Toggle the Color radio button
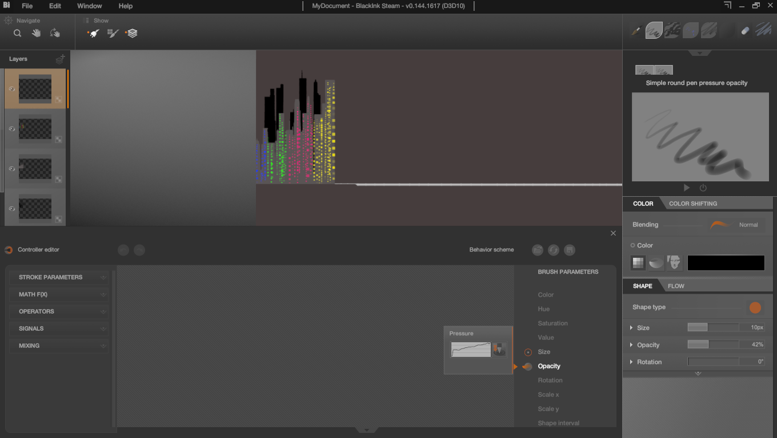777x438 pixels. [x=633, y=245]
